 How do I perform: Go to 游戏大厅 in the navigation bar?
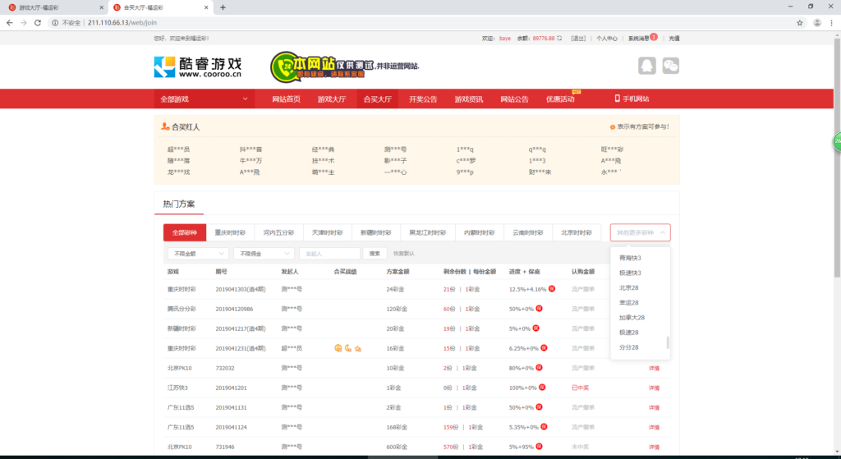coord(332,99)
